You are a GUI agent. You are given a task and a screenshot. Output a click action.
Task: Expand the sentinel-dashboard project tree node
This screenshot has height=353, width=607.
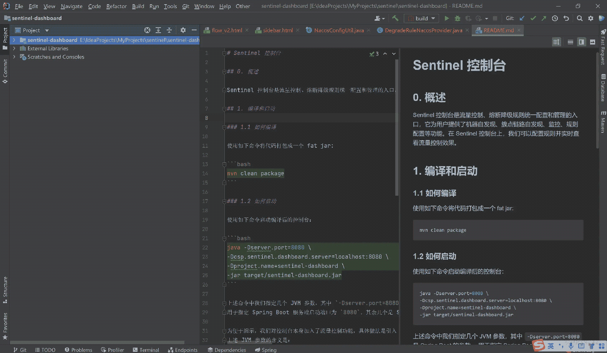coord(14,40)
